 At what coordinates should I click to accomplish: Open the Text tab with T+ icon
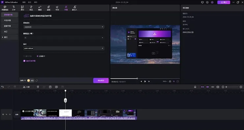(x=14, y=8)
